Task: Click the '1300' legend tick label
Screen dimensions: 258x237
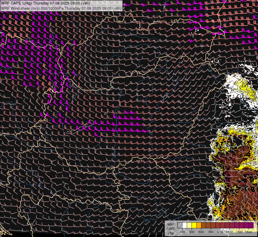Action: 239,232
